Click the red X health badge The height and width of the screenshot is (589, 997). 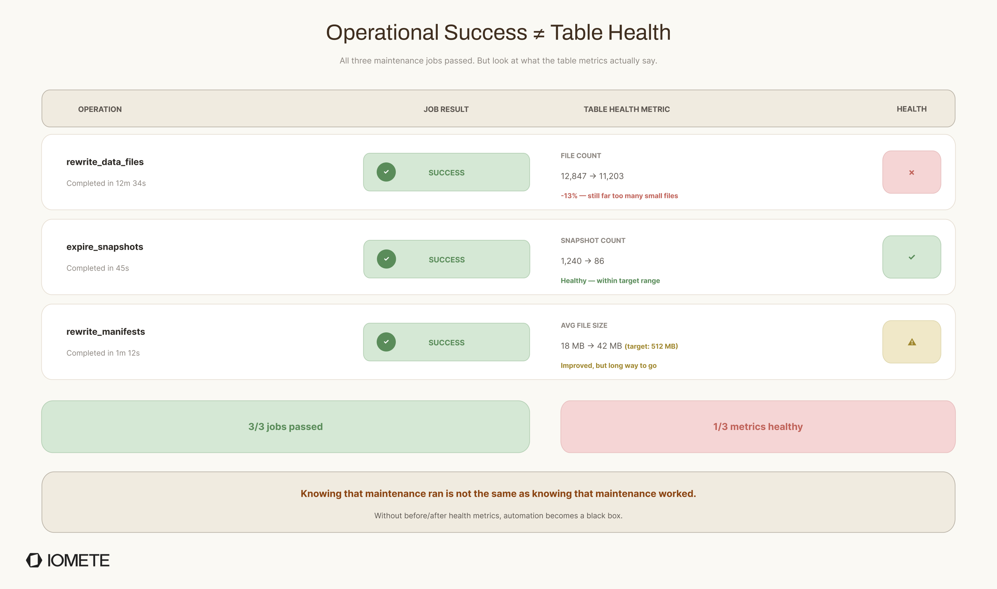(911, 172)
